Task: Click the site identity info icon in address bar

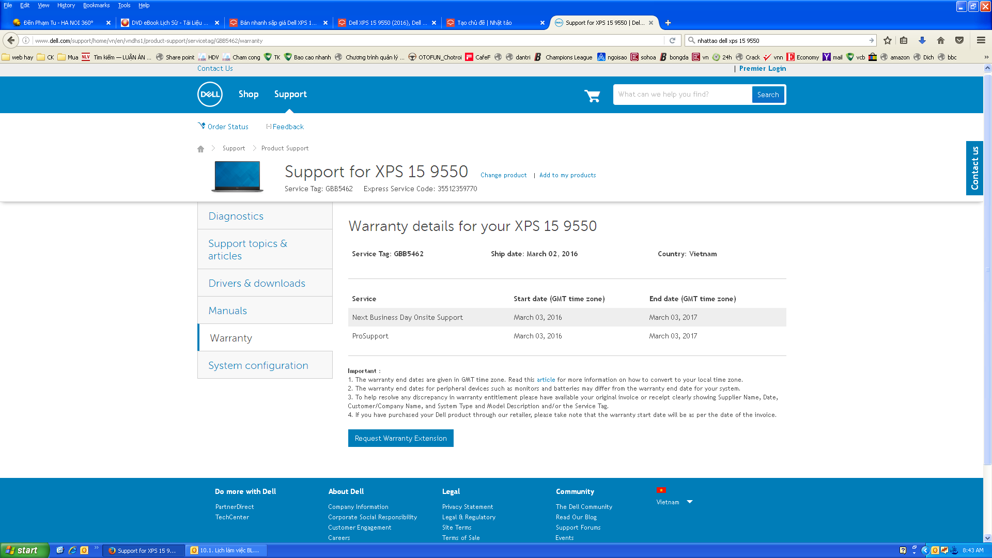Action: [x=26, y=40]
